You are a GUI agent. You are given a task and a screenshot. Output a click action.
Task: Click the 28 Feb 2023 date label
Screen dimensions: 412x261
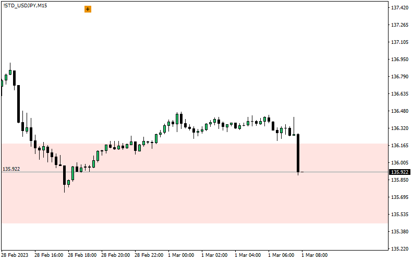coord(15,255)
